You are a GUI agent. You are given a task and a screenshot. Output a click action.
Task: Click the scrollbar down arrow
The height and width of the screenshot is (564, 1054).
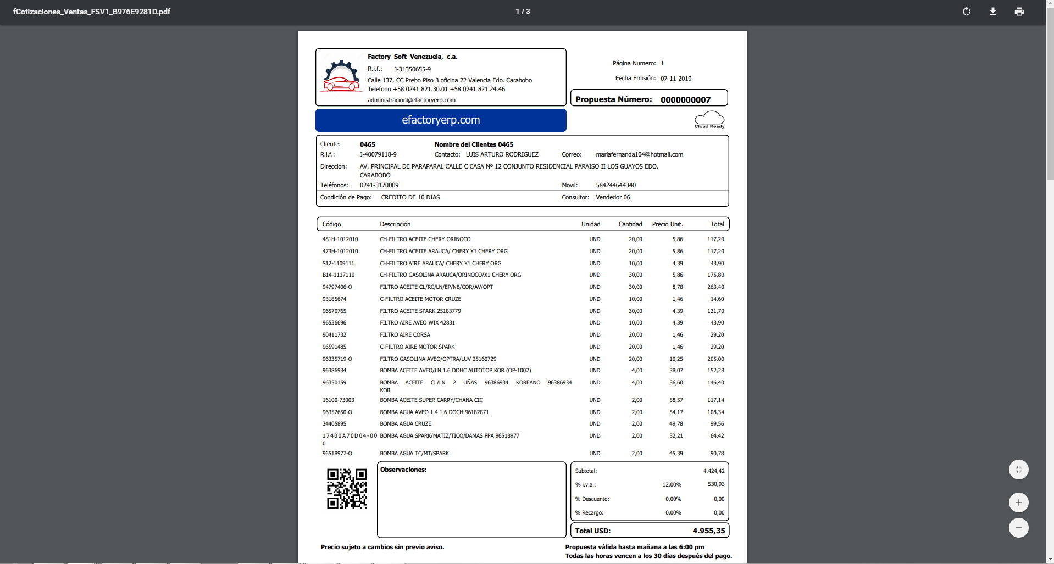click(1050, 560)
